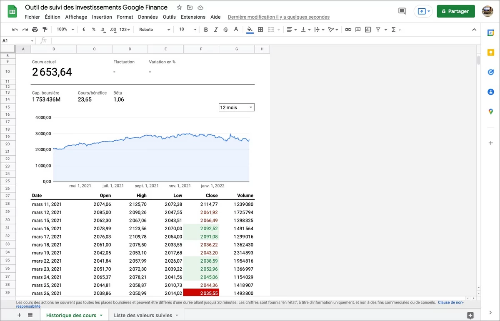Open the Aide menu
This screenshot has height=321, width=500.
[x=215, y=17]
